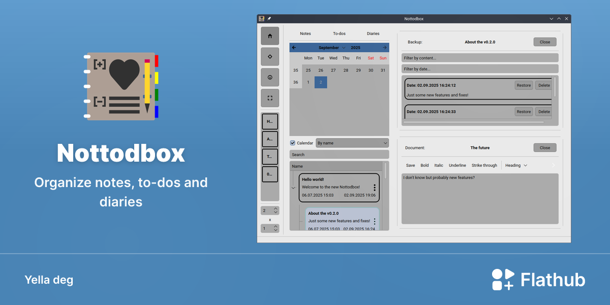Switch to the Notes tab

pyautogui.click(x=306, y=34)
